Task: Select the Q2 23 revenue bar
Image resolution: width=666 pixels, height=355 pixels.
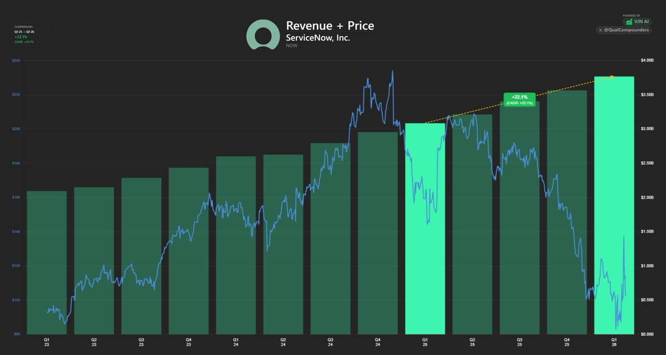Action: click(94, 261)
